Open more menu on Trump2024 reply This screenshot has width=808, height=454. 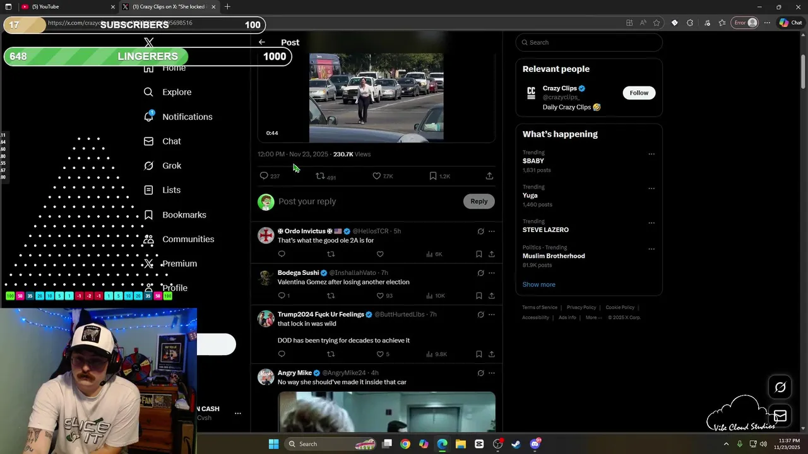tap(492, 315)
